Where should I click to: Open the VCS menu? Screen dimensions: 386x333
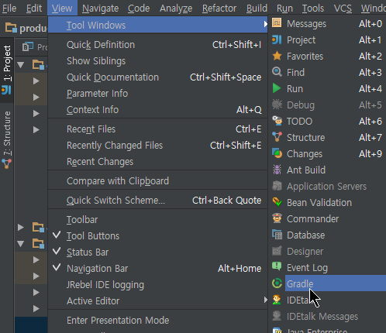[x=343, y=9]
